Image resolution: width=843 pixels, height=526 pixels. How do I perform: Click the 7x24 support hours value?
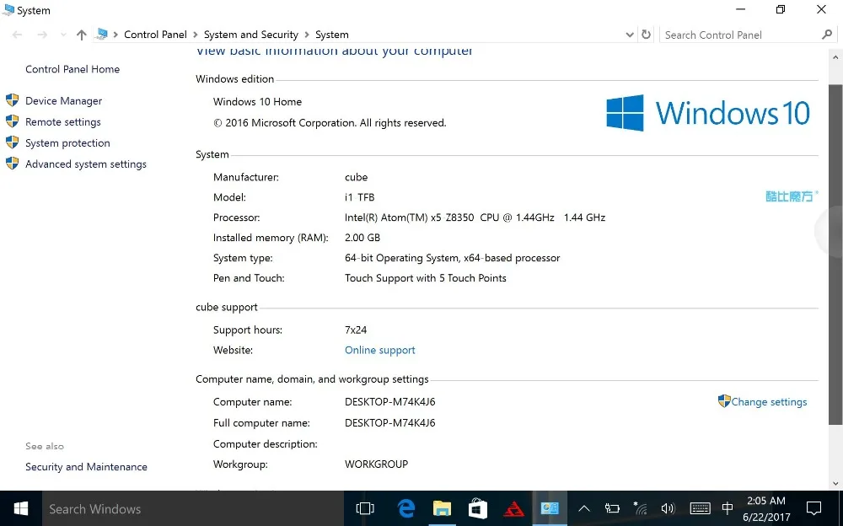(x=356, y=330)
